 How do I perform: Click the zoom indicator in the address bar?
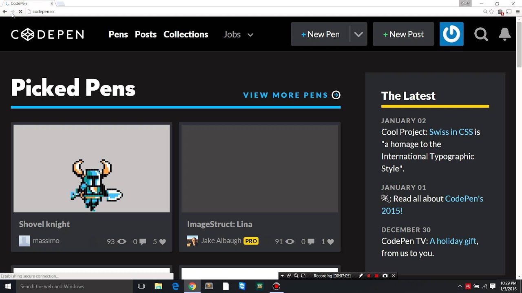pos(485,11)
